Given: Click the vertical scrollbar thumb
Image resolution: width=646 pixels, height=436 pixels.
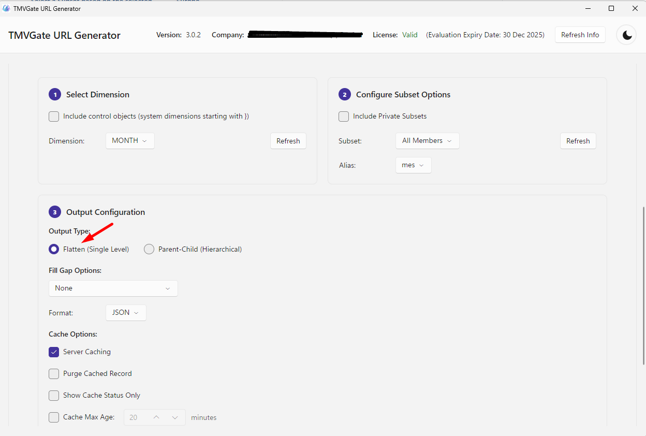Looking at the screenshot, I should click(x=643, y=286).
